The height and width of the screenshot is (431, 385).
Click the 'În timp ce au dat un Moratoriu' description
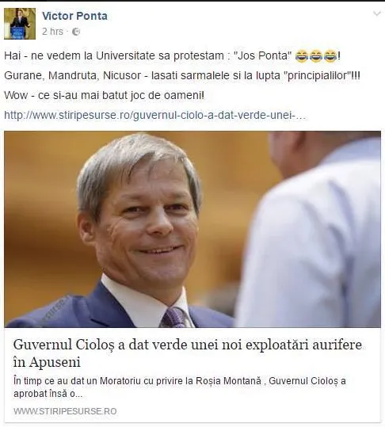[x=180, y=387]
